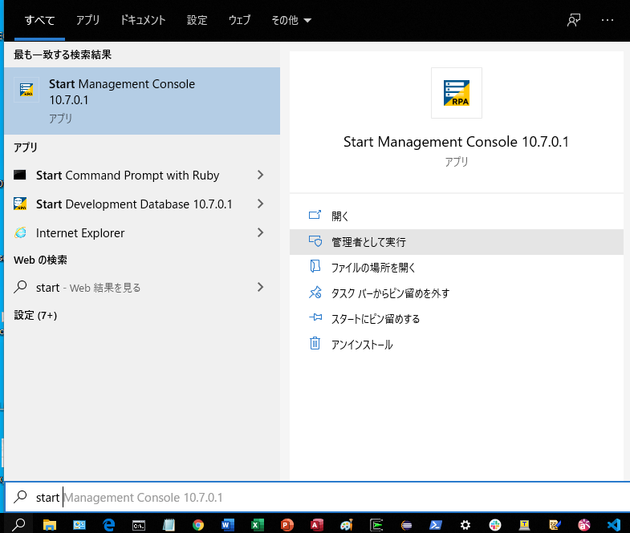Open Slack from taskbar

(495, 524)
